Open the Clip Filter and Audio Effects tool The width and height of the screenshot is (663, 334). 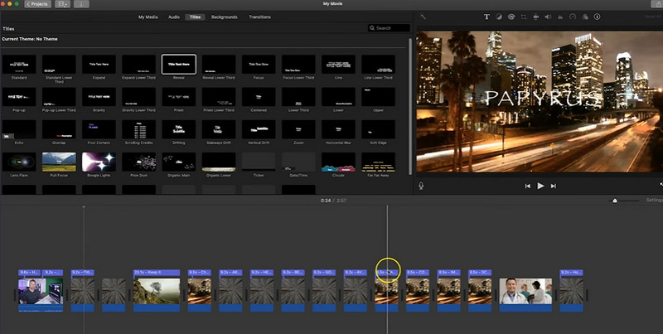[x=585, y=17]
